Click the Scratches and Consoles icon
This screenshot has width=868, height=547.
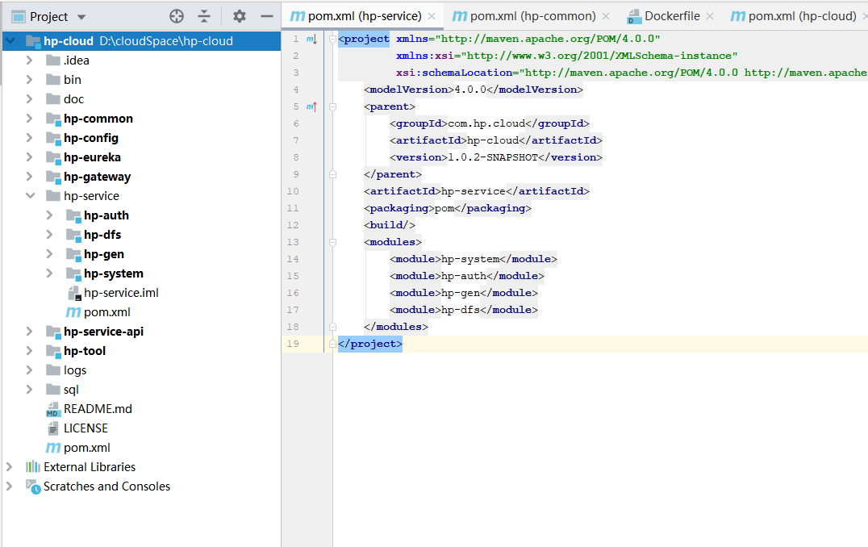tap(33, 486)
